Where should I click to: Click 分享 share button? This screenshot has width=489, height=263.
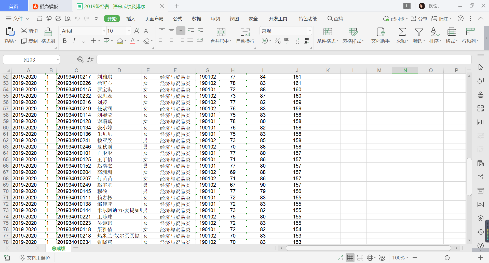coord(419,19)
